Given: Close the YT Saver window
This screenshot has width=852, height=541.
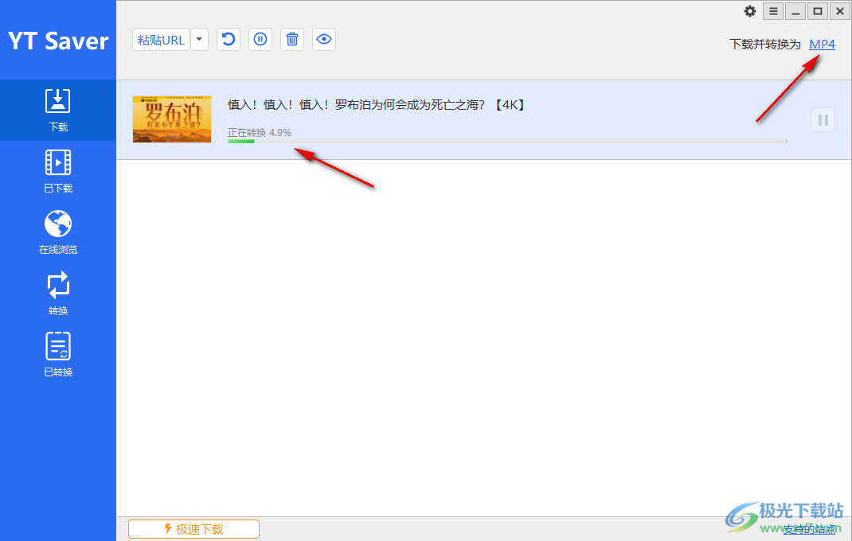Looking at the screenshot, I should click(839, 11).
